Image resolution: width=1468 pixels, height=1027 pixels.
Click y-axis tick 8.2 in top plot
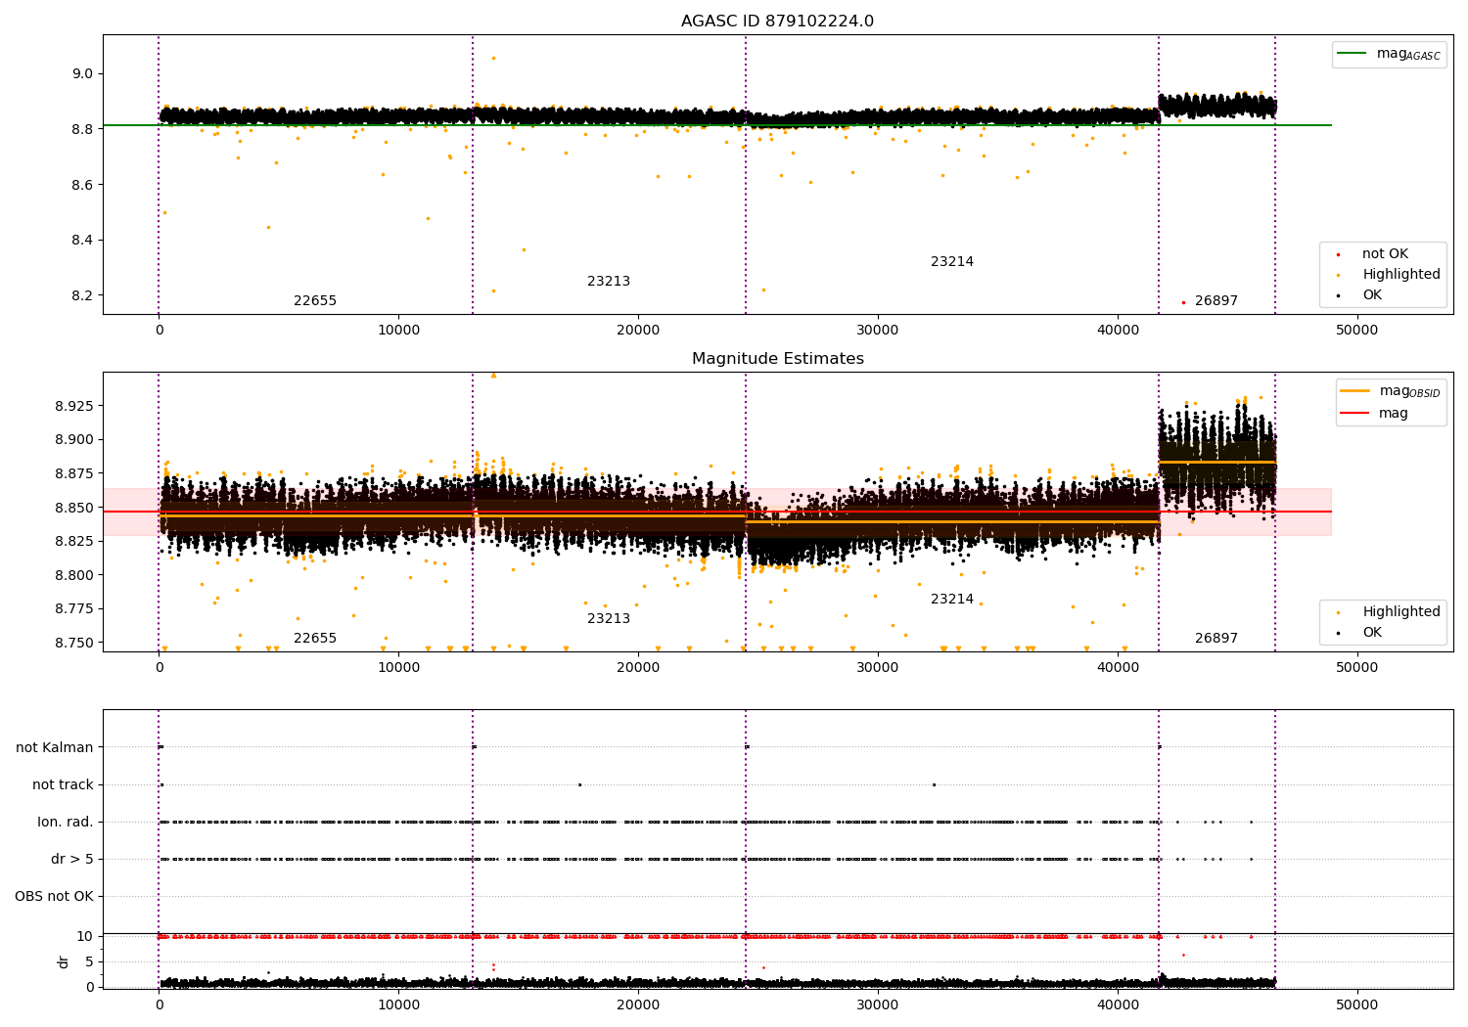click(82, 296)
